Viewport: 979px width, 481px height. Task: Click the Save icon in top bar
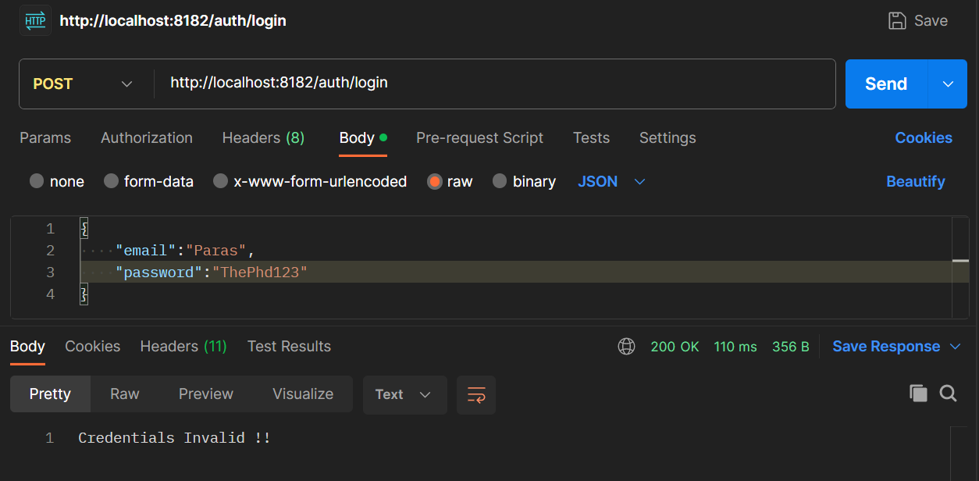tap(896, 20)
